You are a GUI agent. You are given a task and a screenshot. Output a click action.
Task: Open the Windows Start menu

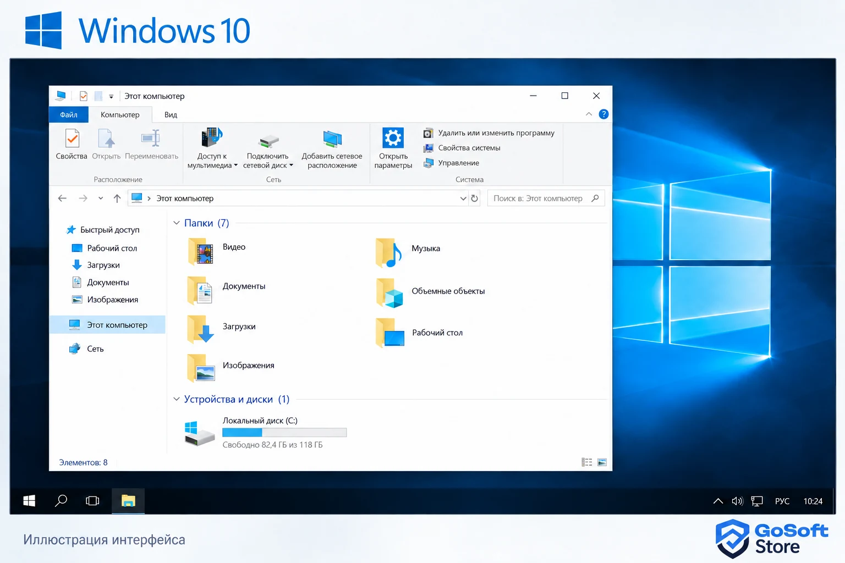click(x=29, y=501)
